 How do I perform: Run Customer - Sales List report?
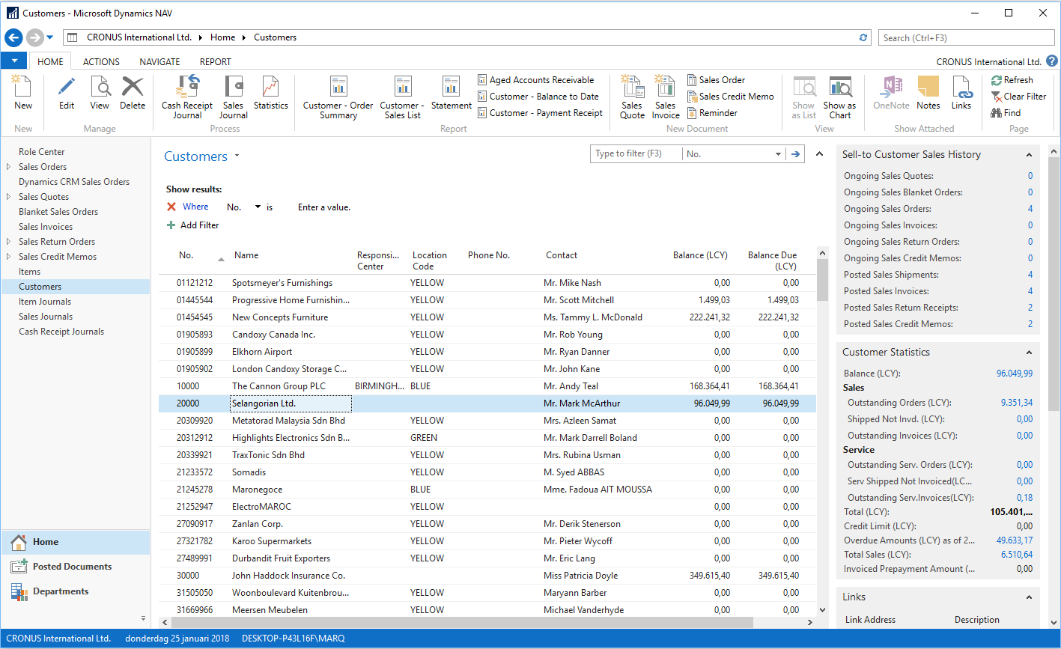(403, 97)
